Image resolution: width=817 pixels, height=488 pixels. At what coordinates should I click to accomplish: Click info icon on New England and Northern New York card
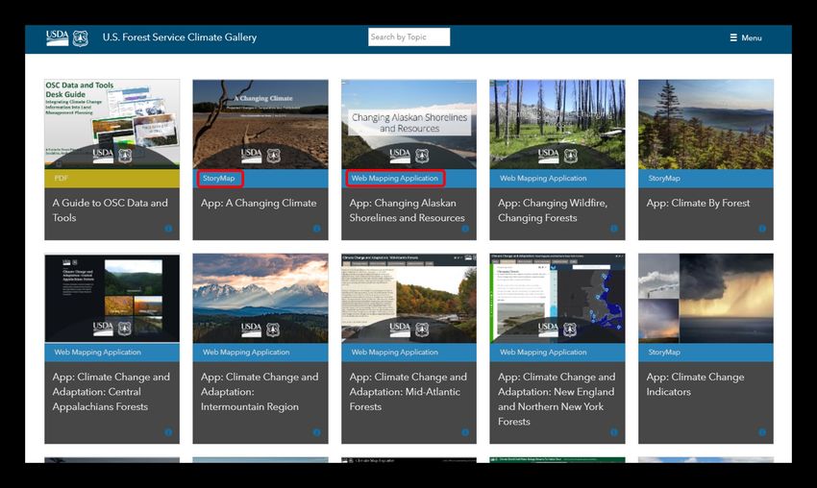point(614,432)
